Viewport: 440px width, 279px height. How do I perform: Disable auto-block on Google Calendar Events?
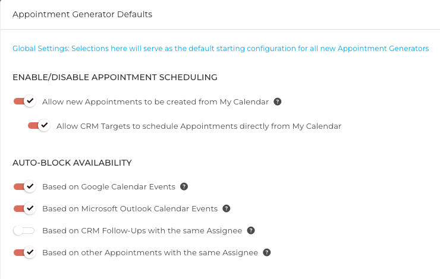tap(24, 186)
